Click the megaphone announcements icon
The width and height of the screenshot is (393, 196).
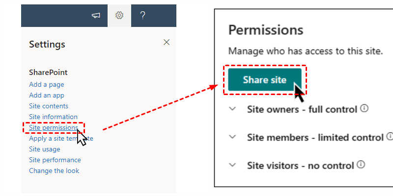(96, 16)
